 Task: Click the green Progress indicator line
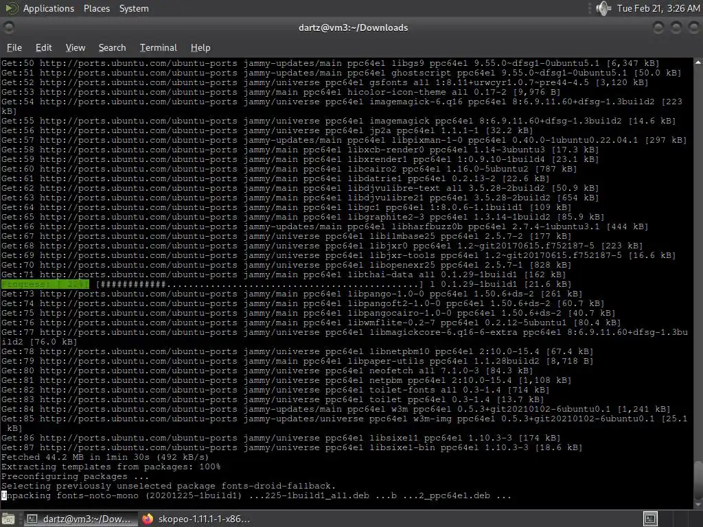[x=45, y=284]
